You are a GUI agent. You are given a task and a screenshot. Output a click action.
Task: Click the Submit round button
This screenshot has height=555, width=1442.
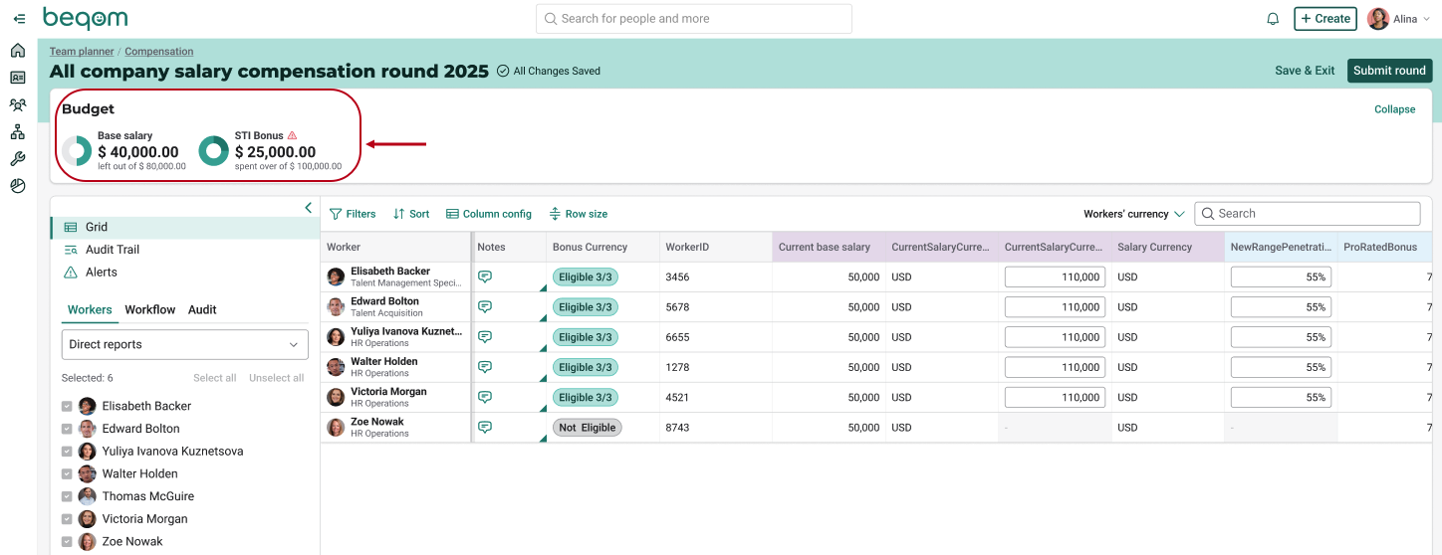(1389, 71)
